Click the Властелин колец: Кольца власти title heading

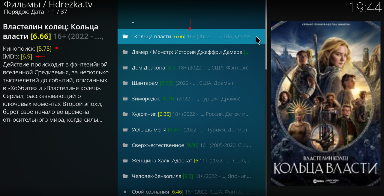coord(53,31)
